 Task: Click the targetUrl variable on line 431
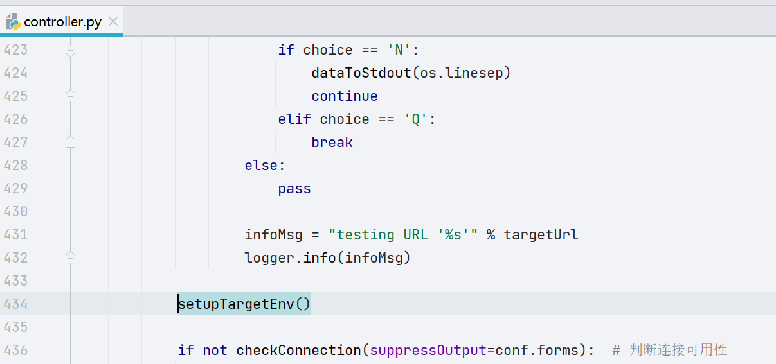point(541,235)
